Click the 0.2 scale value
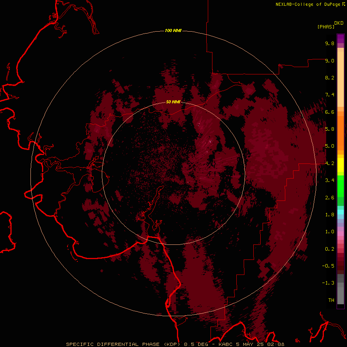This screenshot has height=347, width=347. click(x=330, y=249)
